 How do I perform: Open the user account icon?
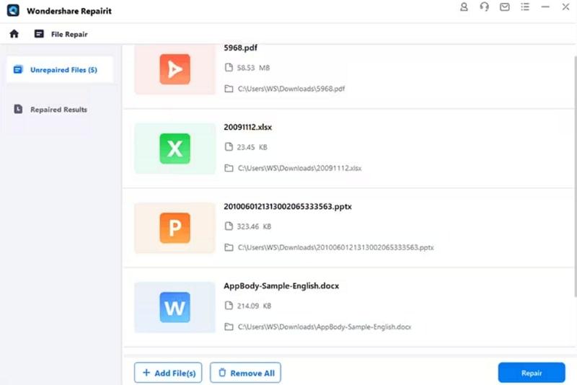pyautogui.click(x=464, y=7)
